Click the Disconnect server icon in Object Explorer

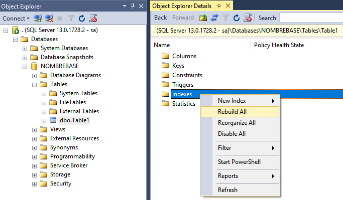point(49,19)
